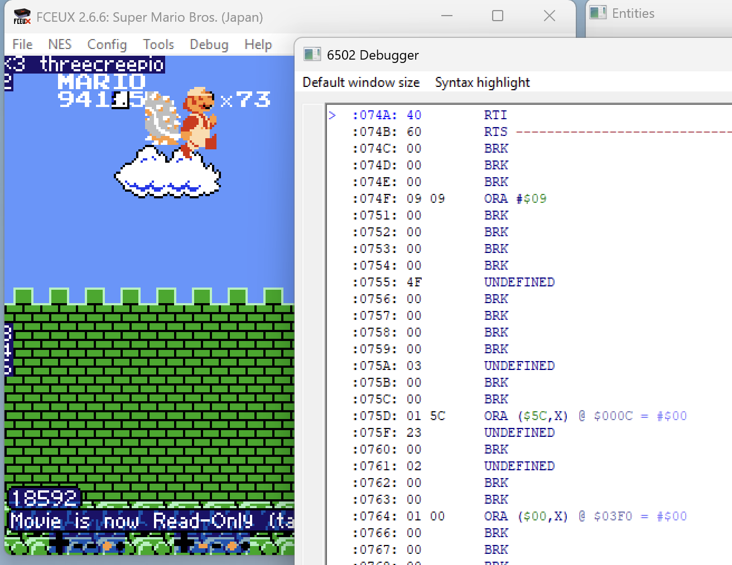The width and height of the screenshot is (732, 565).
Task: Select the ORA ($5C,X) line at 075D
Action: pyautogui.click(x=526, y=416)
